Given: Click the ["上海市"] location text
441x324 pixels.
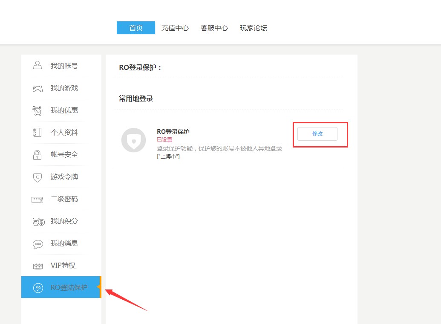Looking at the screenshot, I should pyautogui.click(x=168, y=156).
